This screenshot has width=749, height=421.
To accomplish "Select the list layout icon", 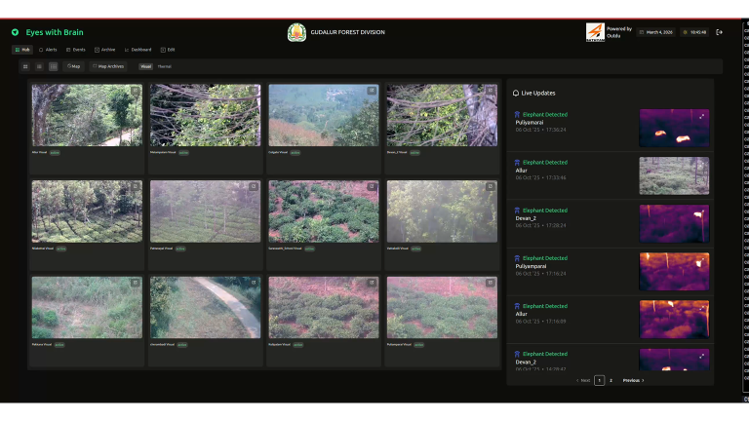I will (x=39, y=67).
